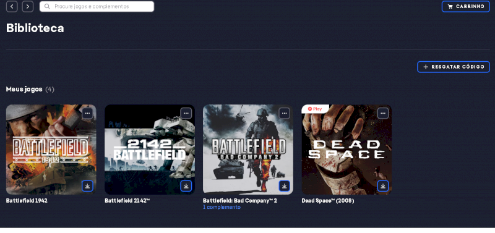The width and height of the screenshot is (495, 233).
Task: Download Battlefield 1942
Action: click(87, 186)
